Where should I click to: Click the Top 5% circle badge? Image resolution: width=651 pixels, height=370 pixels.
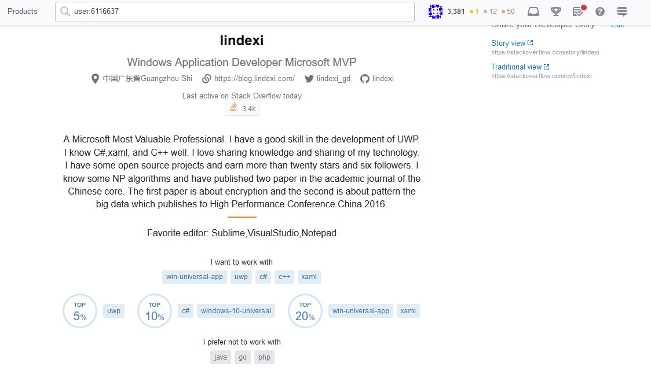point(80,311)
